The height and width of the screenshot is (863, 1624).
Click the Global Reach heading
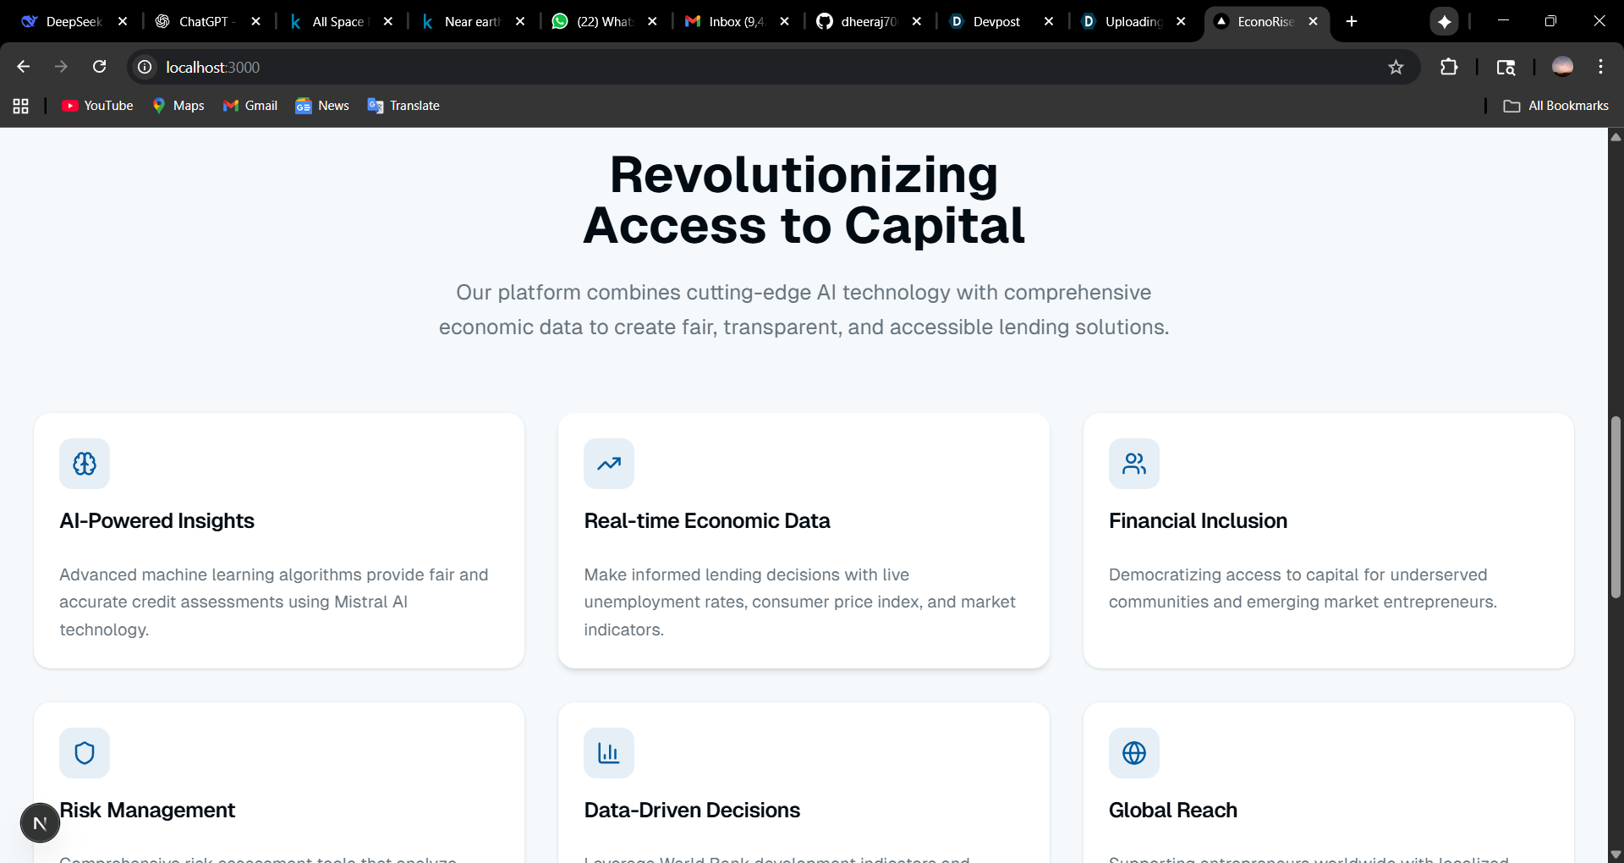tap(1173, 811)
